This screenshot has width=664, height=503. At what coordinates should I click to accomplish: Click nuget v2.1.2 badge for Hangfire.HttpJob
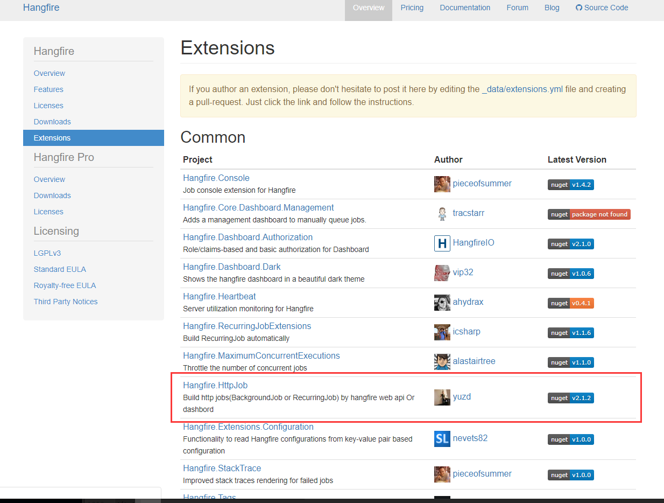pos(570,398)
